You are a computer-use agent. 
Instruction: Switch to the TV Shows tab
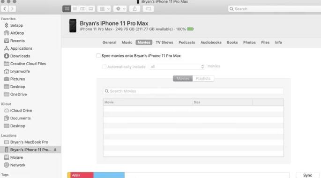(x=164, y=42)
